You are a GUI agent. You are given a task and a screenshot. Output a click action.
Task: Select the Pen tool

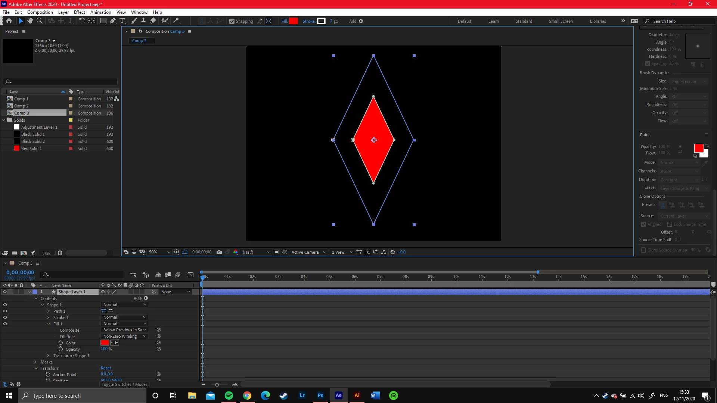click(113, 21)
